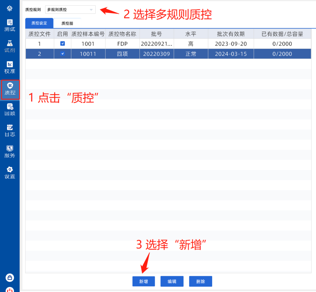This screenshot has width=316, height=292.
Task: Select the 质控设定 tab
Action: click(x=39, y=23)
